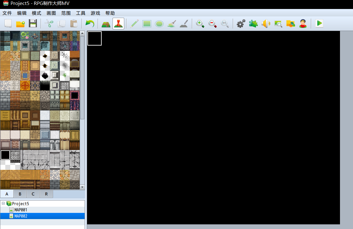This screenshot has width=353, height=229.
Task: Open the Event Searcher magnifier icon
Action: 278,24
